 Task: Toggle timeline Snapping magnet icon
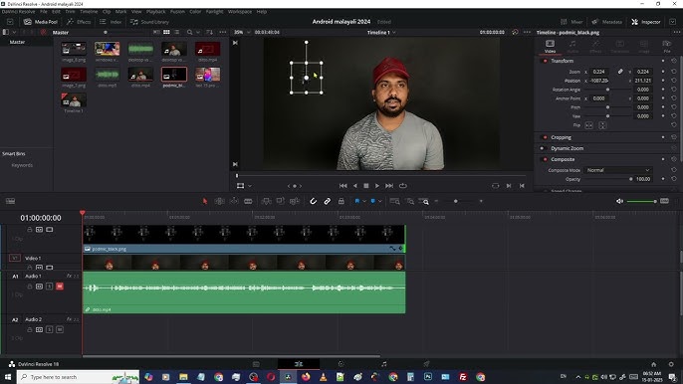(313, 201)
